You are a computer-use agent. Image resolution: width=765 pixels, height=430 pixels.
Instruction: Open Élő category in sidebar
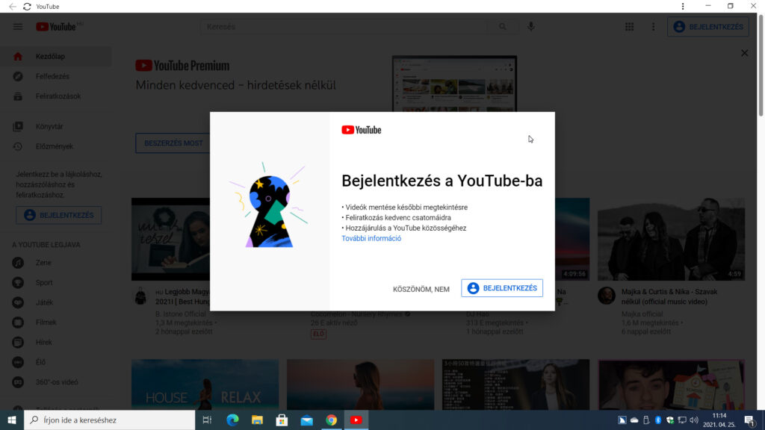click(x=55, y=363)
